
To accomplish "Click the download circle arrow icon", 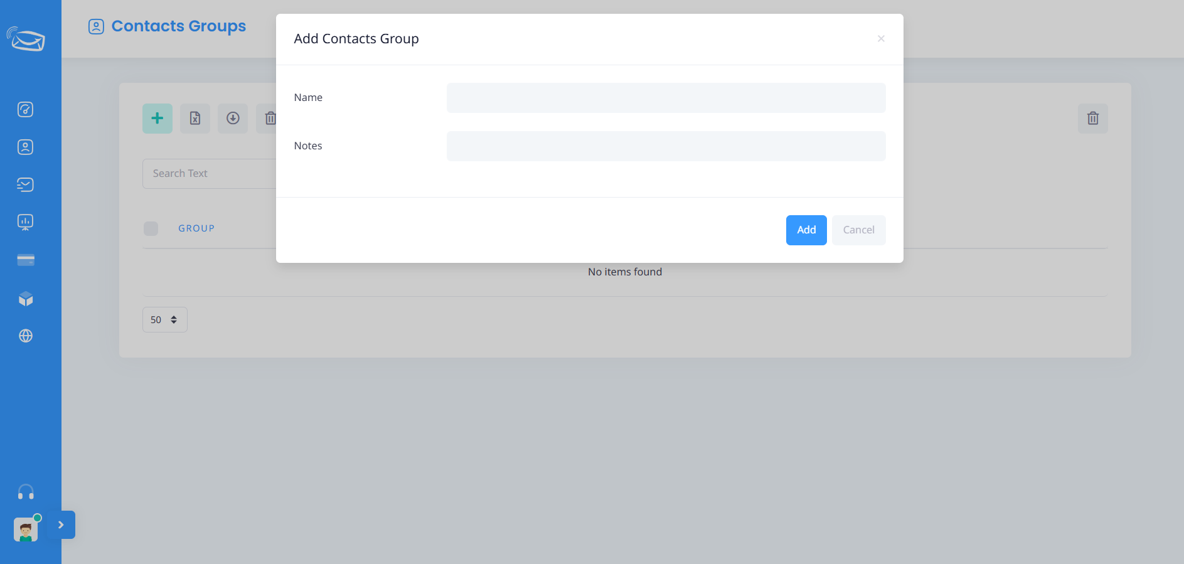I will click(x=233, y=118).
